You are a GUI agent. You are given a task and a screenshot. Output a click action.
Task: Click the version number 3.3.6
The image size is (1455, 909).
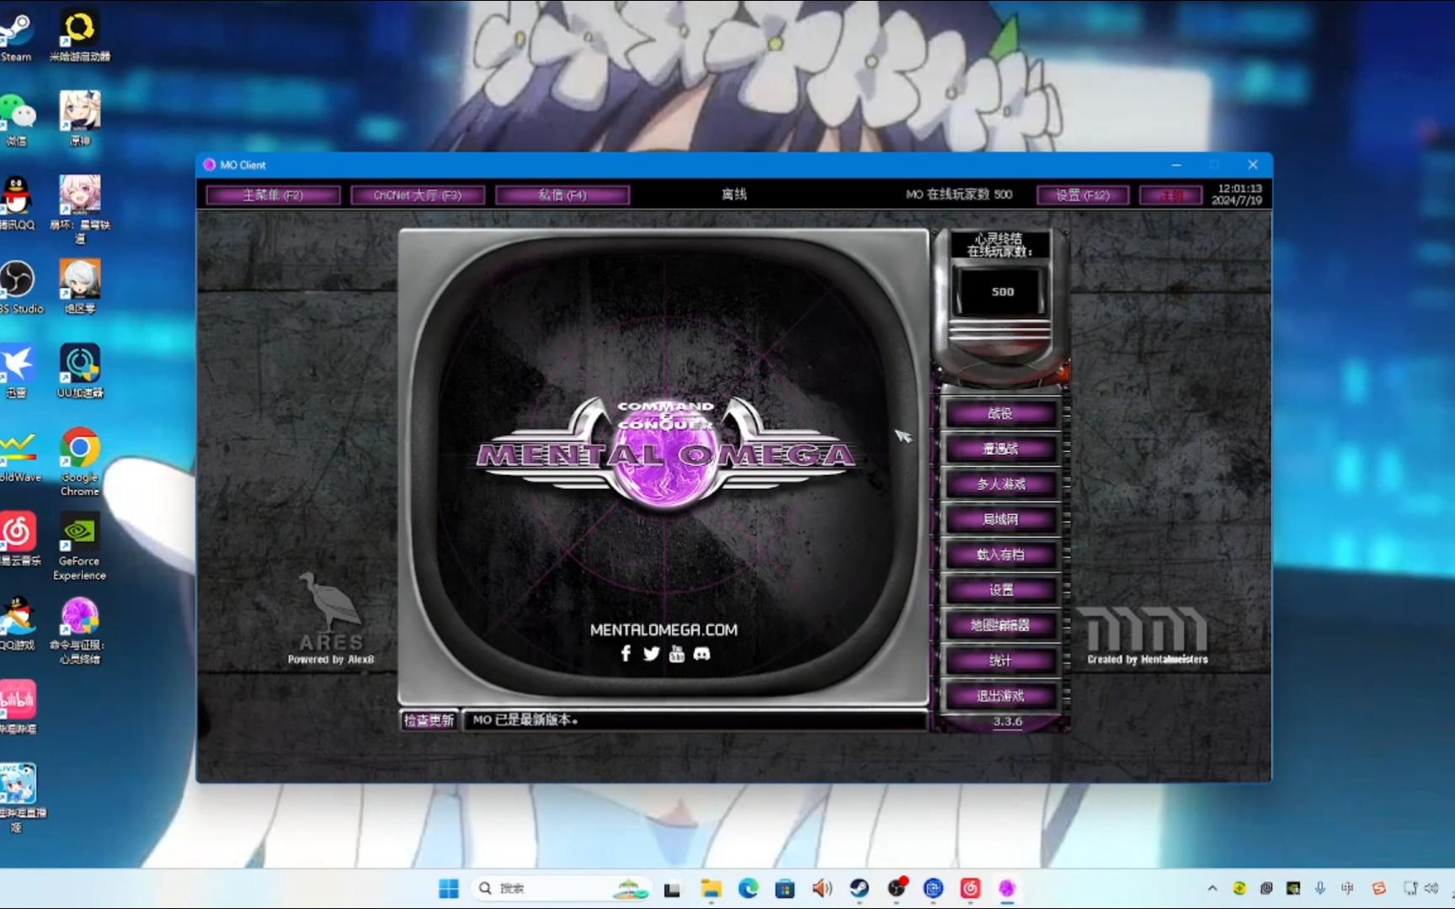(x=1007, y=721)
